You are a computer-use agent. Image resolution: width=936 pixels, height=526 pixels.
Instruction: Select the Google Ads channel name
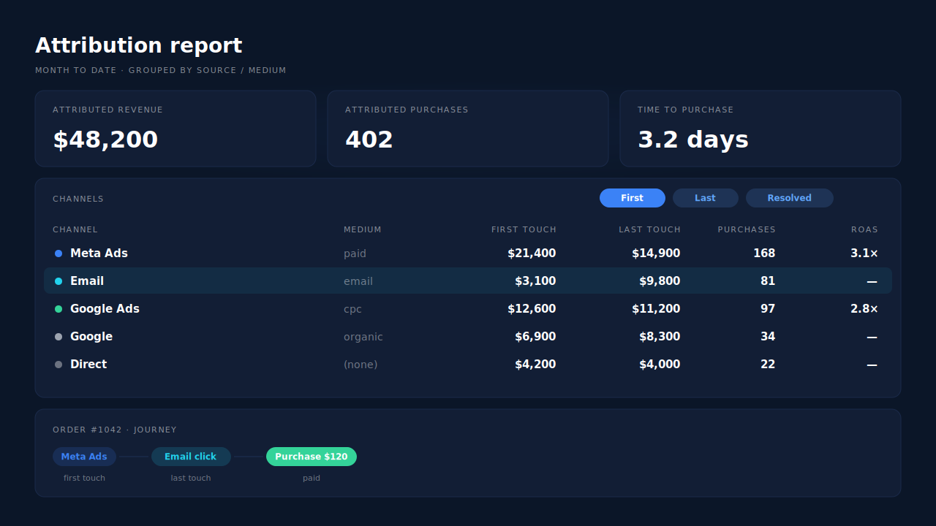pos(105,309)
